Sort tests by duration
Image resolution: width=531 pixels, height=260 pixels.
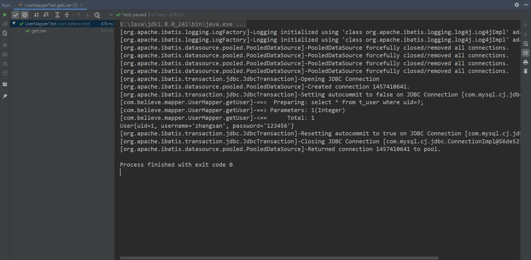[46, 15]
